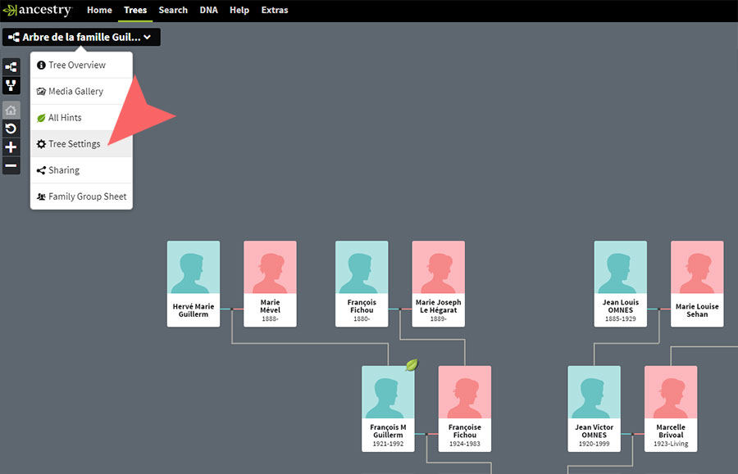Click the Extras navigation link
Viewport: 738px width, 474px height.
(275, 11)
